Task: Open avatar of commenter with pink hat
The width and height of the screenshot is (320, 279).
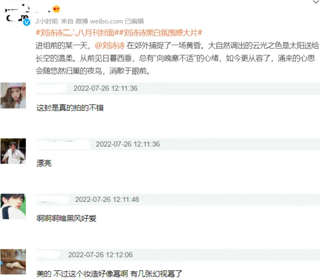Action: coord(13,95)
